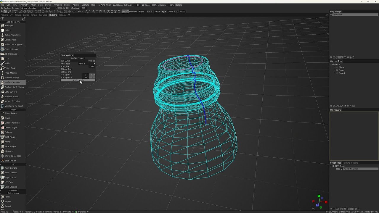Click the +U spans button
Screen dimensions: 379x213
point(91,75)
